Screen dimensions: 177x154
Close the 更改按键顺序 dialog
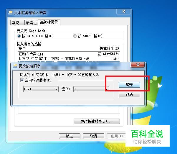tap(138, 65)
